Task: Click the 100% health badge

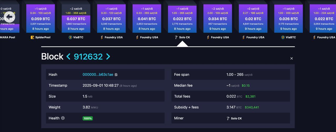Action: tap(88, 118)
